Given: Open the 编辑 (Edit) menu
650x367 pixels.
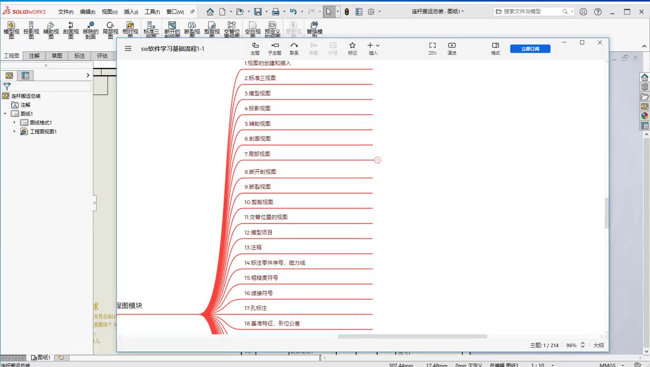Looking at the screenshot, I should pos(87,12).
